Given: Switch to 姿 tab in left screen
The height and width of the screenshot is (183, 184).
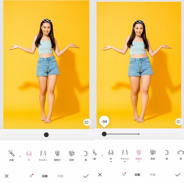Looking at the screenshot, I should 31,176.
